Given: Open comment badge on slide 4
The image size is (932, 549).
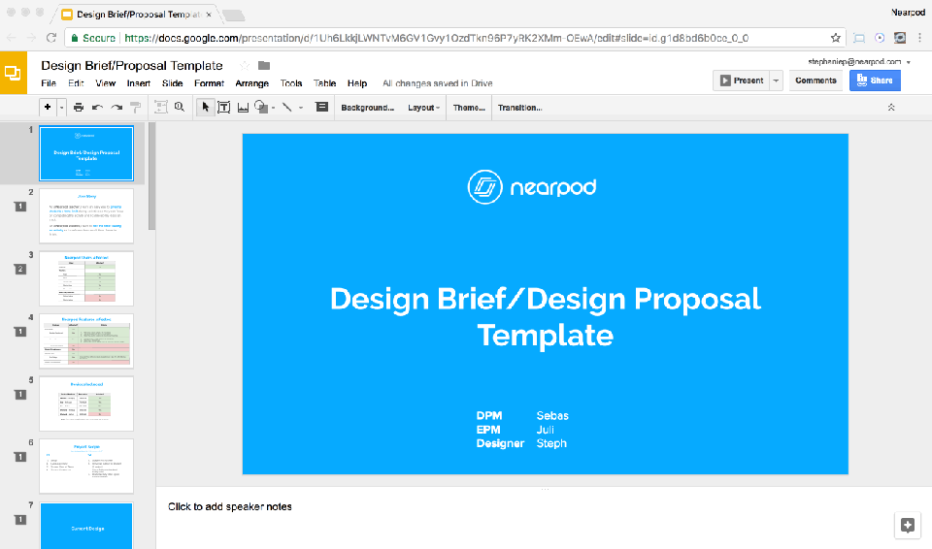Looking at the screenshot, I should (x=20, y=332).
